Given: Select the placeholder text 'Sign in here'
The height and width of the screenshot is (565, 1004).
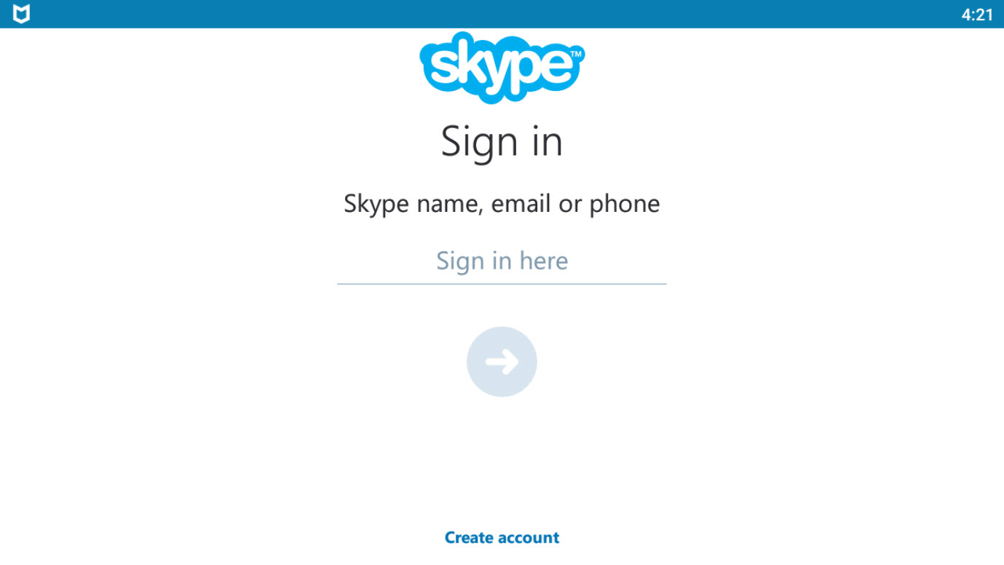Looking at the screenshot, I should click(x=502, y=261).
